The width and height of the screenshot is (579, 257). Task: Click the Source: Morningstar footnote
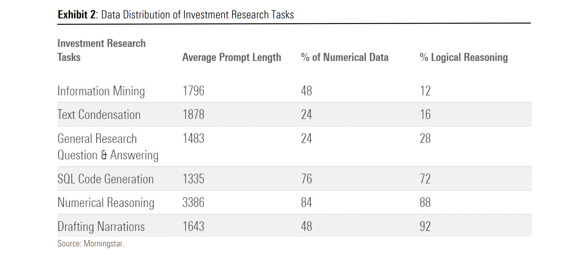[x=91, y=244]
